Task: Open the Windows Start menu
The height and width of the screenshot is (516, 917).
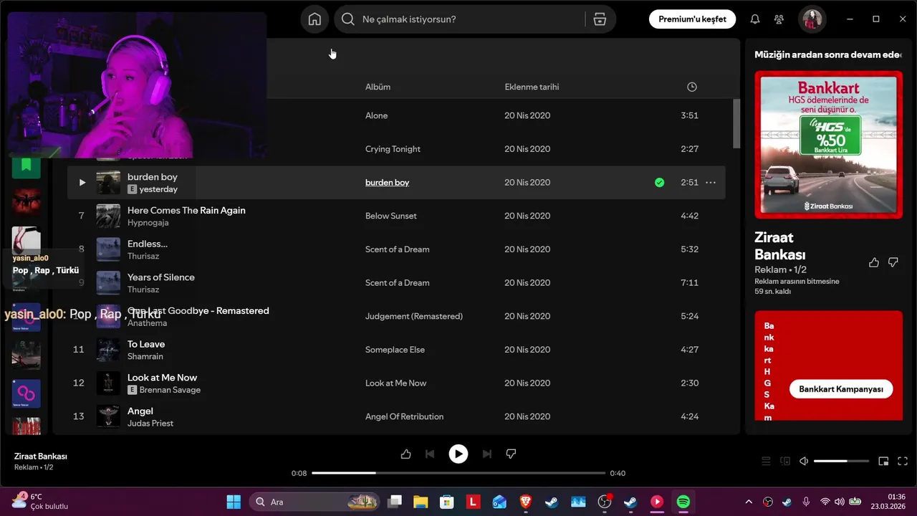Action: pos(234,502)
